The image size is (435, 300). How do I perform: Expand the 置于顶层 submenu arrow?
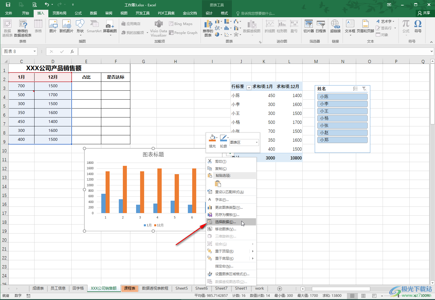click(x=253, y=251)
